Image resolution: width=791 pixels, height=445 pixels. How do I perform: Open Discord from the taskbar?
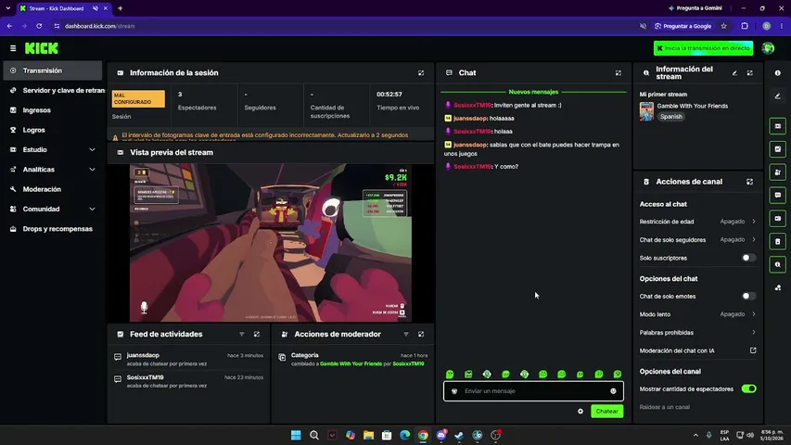[x=440, y=435]
